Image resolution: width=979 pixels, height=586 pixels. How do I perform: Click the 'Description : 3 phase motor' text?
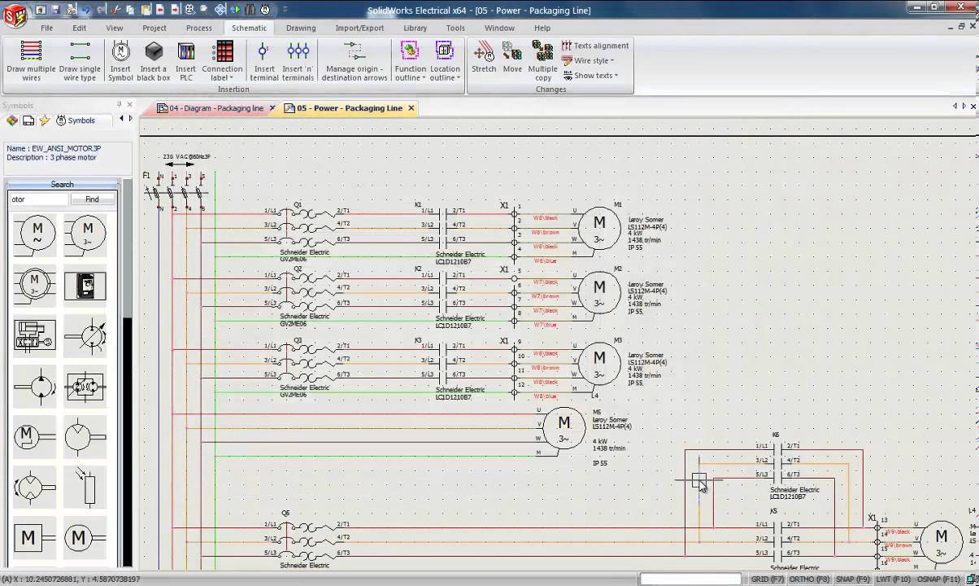(x=51, y=158)
